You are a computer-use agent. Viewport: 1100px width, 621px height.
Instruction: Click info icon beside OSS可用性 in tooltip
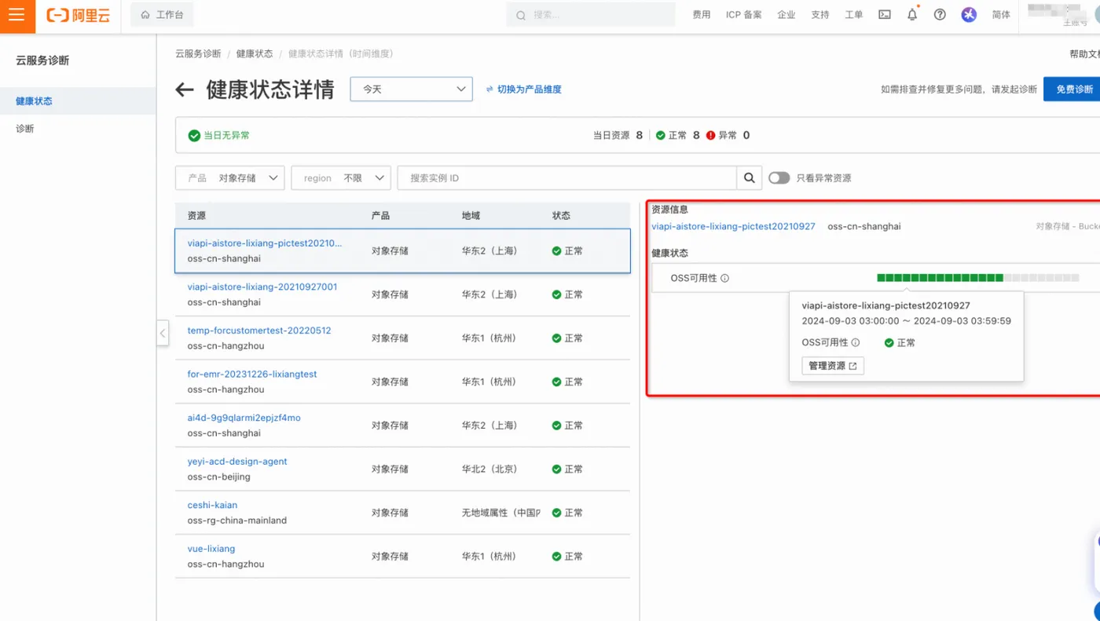point(856,342)
